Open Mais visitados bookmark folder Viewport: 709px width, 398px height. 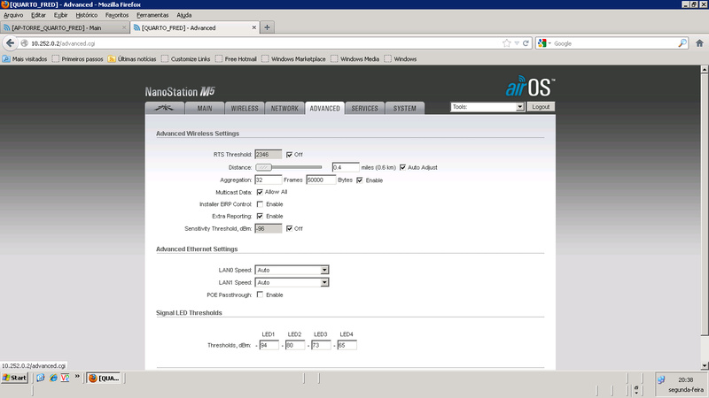25,59
